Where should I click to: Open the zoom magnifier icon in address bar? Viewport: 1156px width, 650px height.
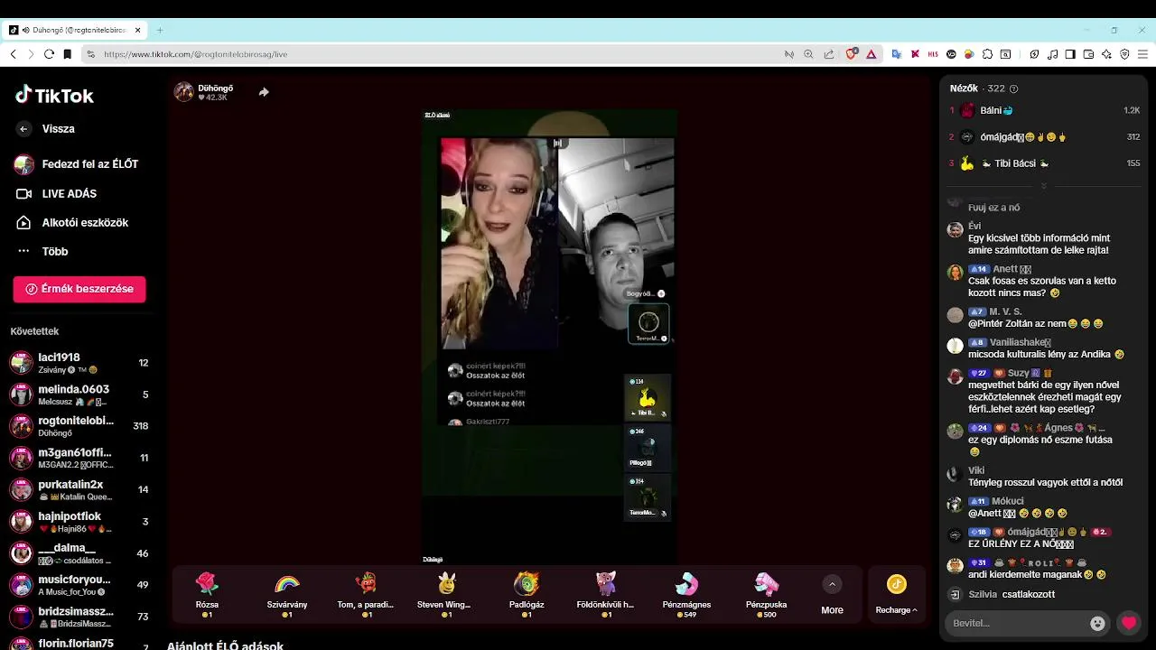(808, 54)
